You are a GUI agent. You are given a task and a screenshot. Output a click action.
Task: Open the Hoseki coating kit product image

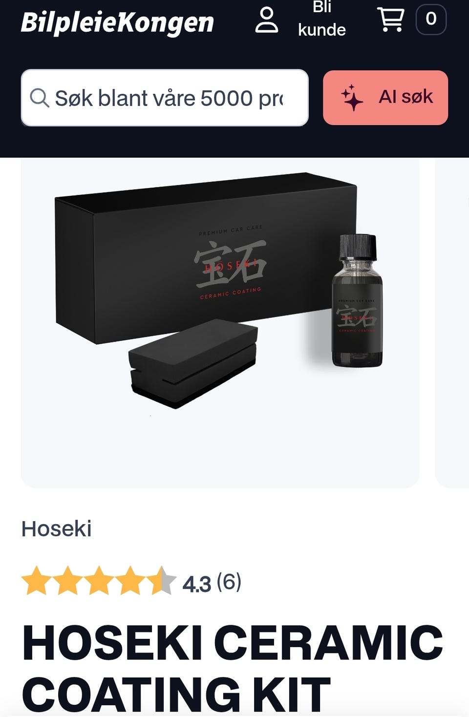tap(220, 322)
